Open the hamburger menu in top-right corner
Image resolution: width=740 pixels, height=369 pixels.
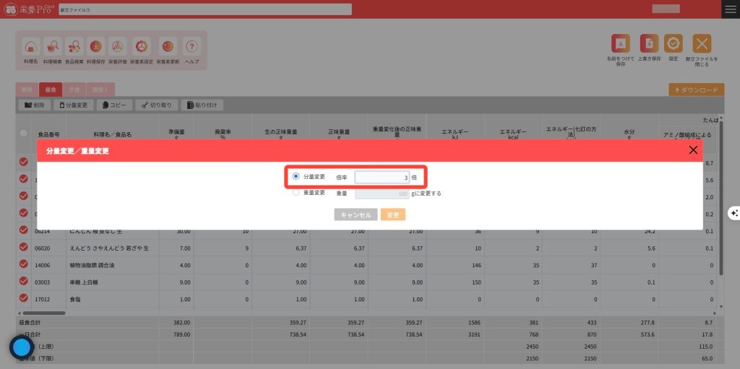[731, 9]
